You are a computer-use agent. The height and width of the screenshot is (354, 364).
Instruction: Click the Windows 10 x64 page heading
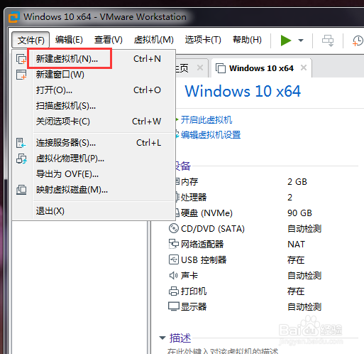[243, 91]
